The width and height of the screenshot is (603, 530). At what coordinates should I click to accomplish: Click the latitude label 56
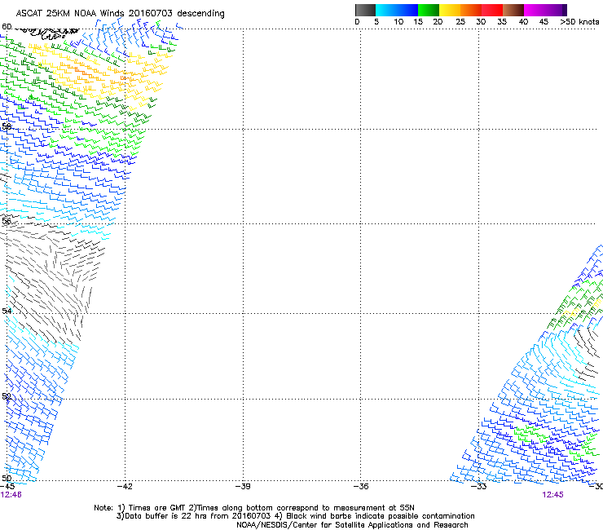(7, 221)
